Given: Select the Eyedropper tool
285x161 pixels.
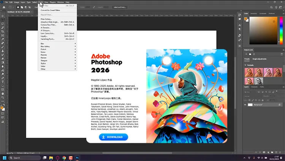Looking at the screenshot, I should [x=3, y=39].
